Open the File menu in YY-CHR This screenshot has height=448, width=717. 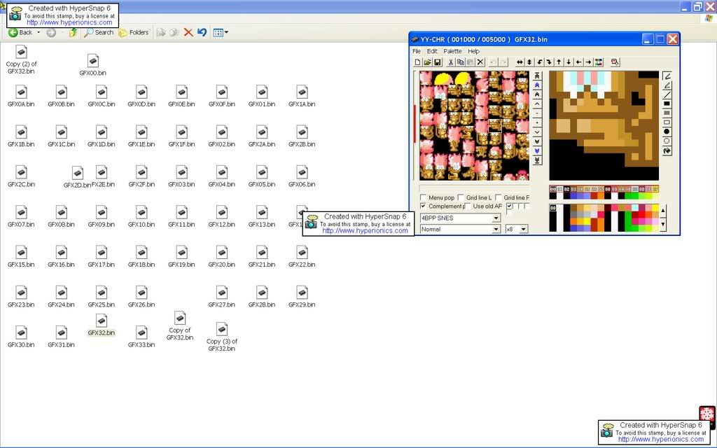[417, 51]
